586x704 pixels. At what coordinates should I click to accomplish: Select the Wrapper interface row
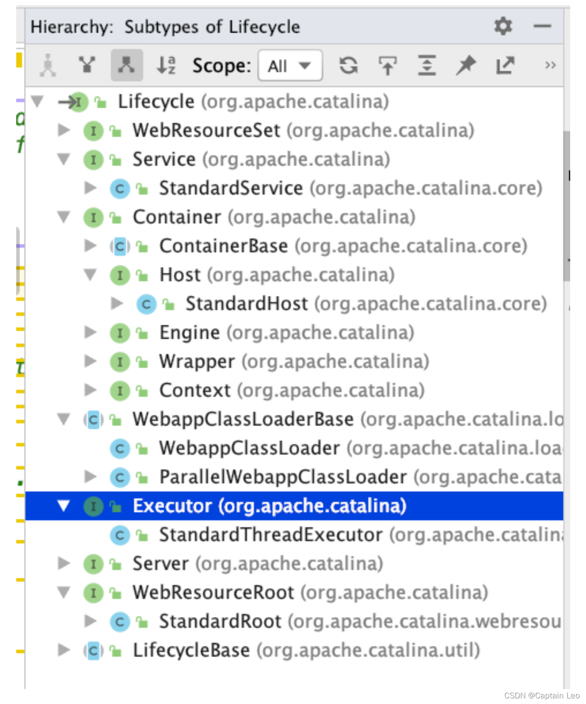tap(294, 361)
